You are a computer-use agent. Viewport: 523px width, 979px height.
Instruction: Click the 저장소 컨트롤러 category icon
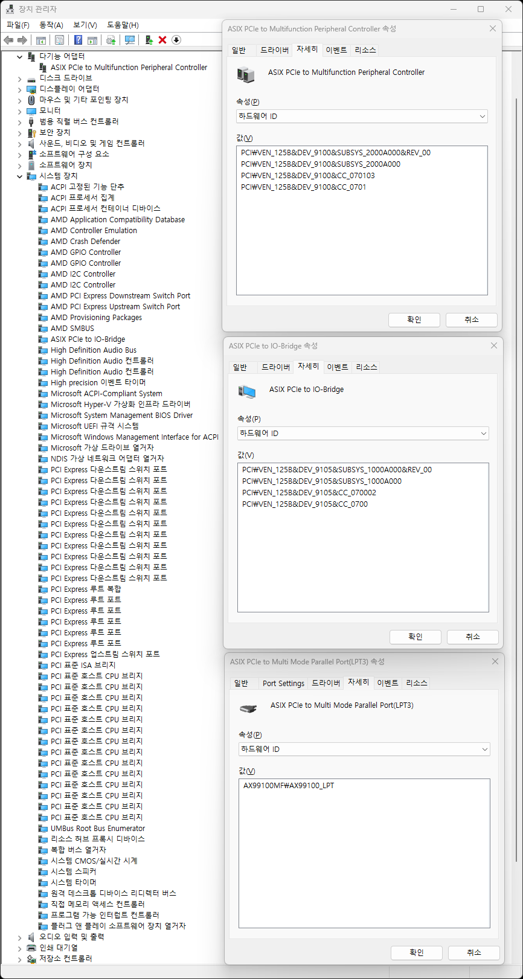click(31, 958)
